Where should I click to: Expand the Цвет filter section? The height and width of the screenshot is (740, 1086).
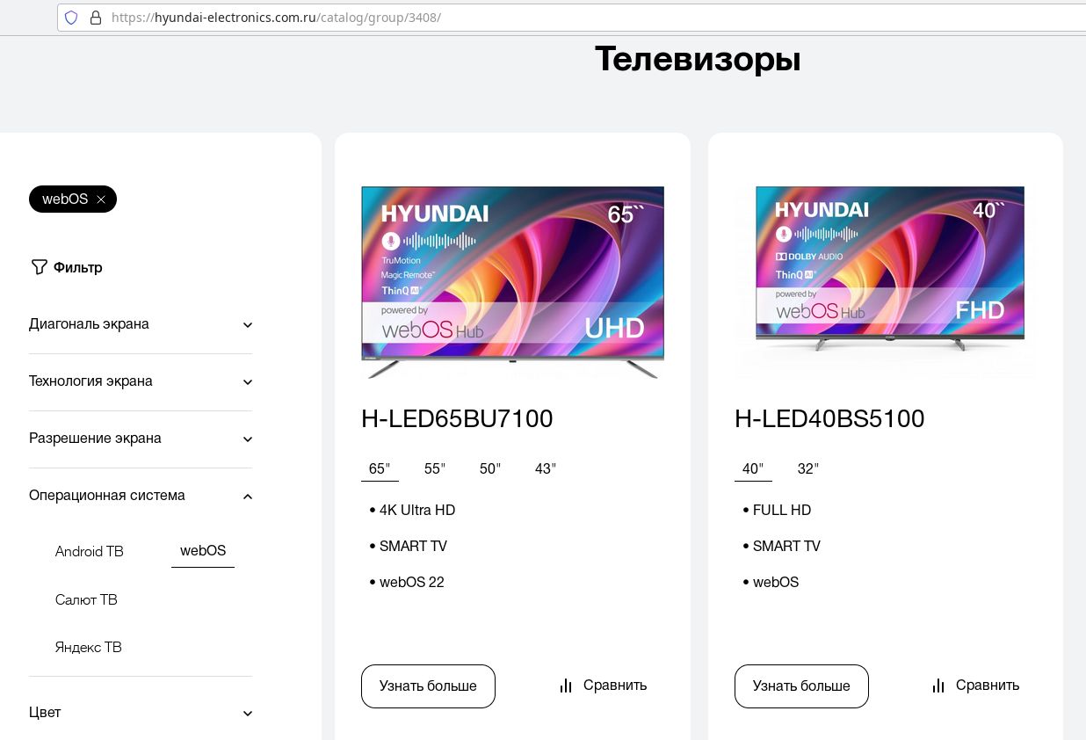pos(248,714)
